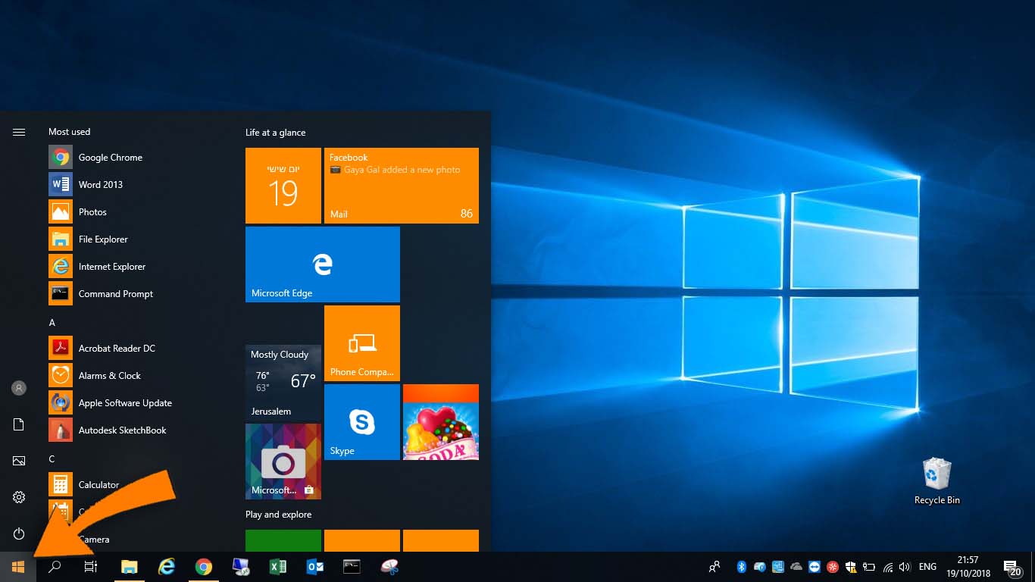The height and width of the screenshot is (582, 1035).
Task: Click the taskbar search magnifier icon
Action: [x=55, y=567]
